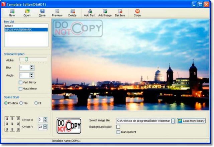The image size is (214, 147).
Task: Increase Offset Y with up arrow
Action: click(x=45, y=126)
